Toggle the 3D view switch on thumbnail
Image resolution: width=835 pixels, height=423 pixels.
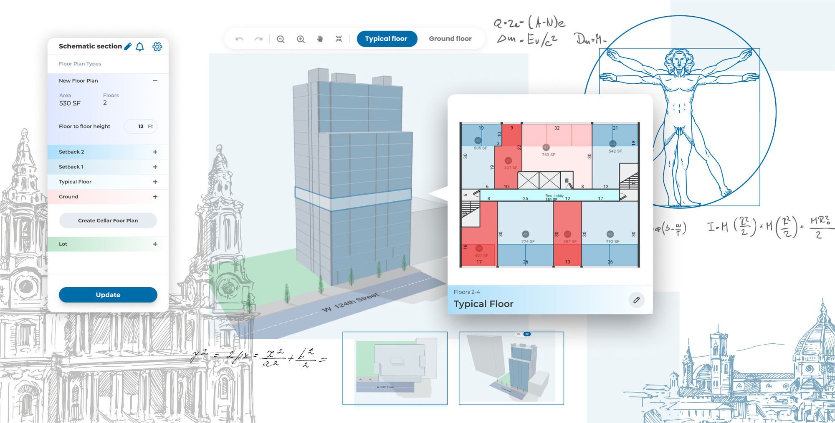click(x=527, y=334)
